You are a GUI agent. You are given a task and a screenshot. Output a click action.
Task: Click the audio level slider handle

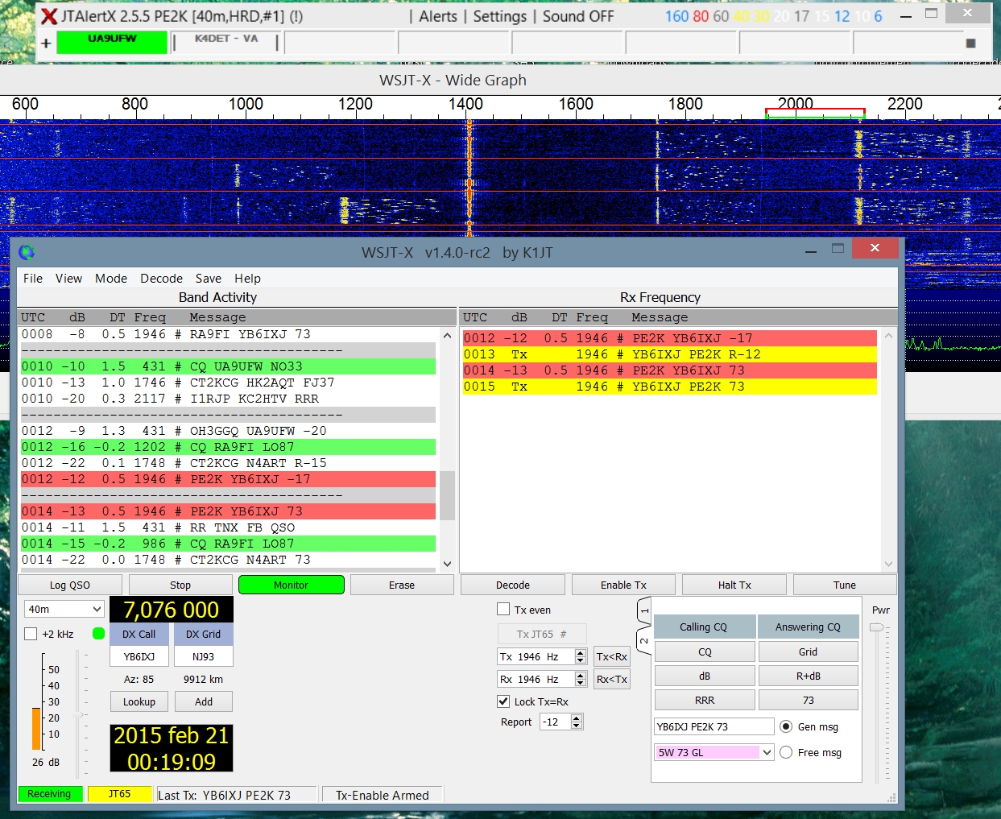tap(78, 714)
